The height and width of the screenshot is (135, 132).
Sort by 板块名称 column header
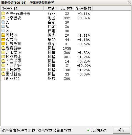pos(22,8)
